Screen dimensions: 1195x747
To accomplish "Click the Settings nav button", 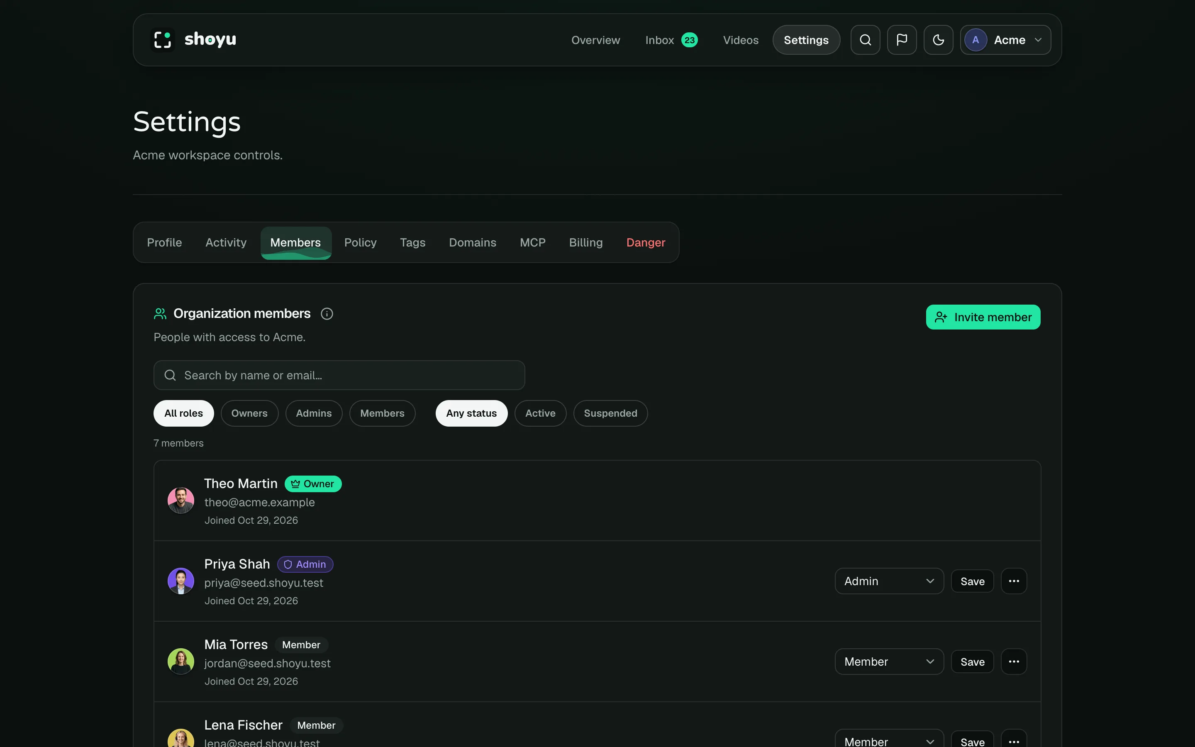I will (806, 40).
